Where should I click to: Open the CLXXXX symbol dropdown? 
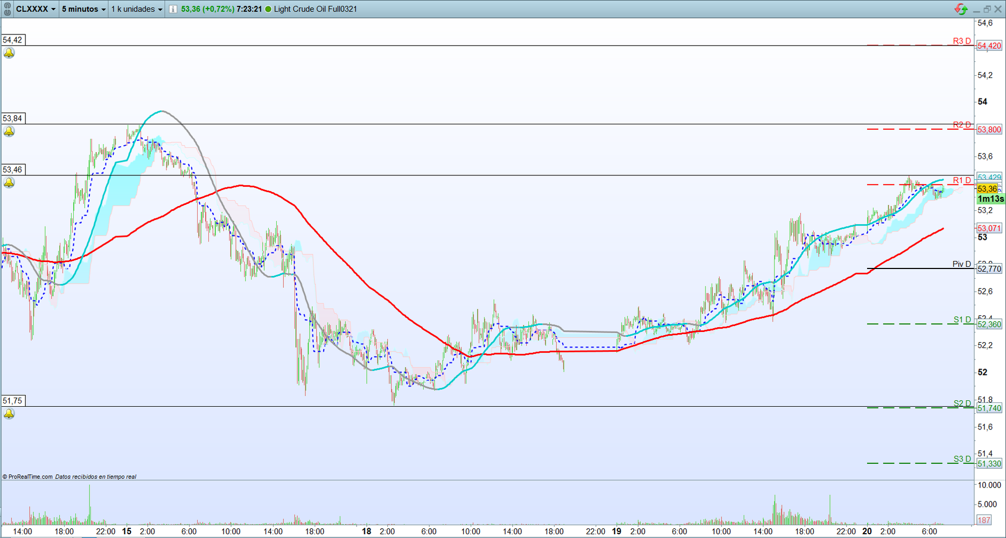coord(36,9)
